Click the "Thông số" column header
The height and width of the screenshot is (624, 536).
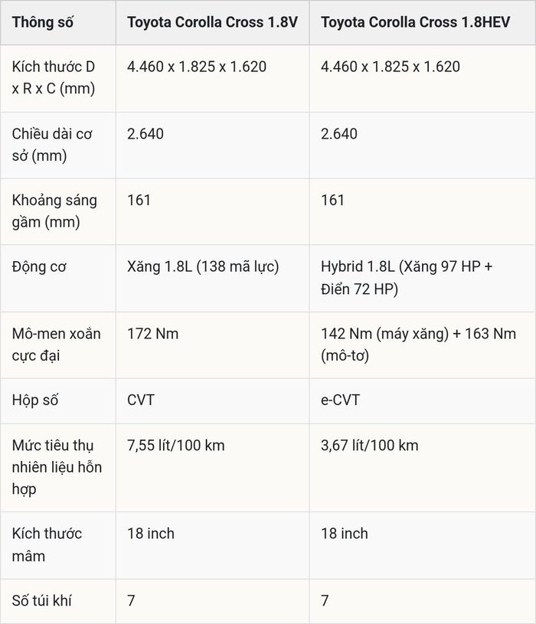click(43, 22)
